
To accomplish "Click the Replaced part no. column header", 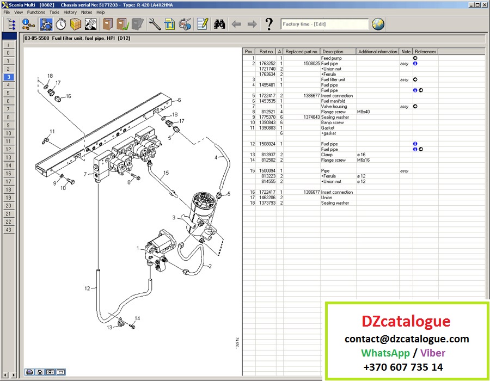I will [x=302, y=52].
